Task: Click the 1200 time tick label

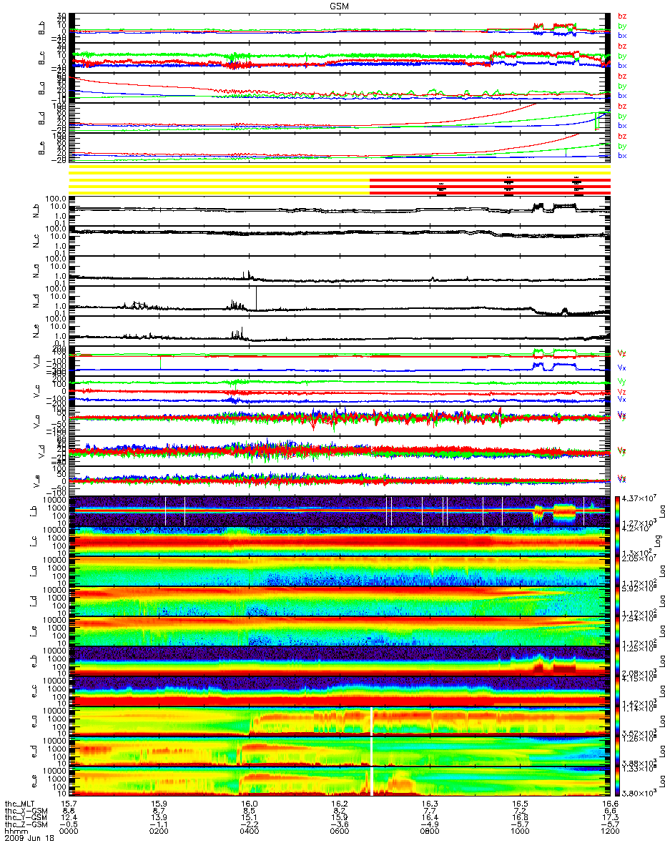Action: point(610,829)
